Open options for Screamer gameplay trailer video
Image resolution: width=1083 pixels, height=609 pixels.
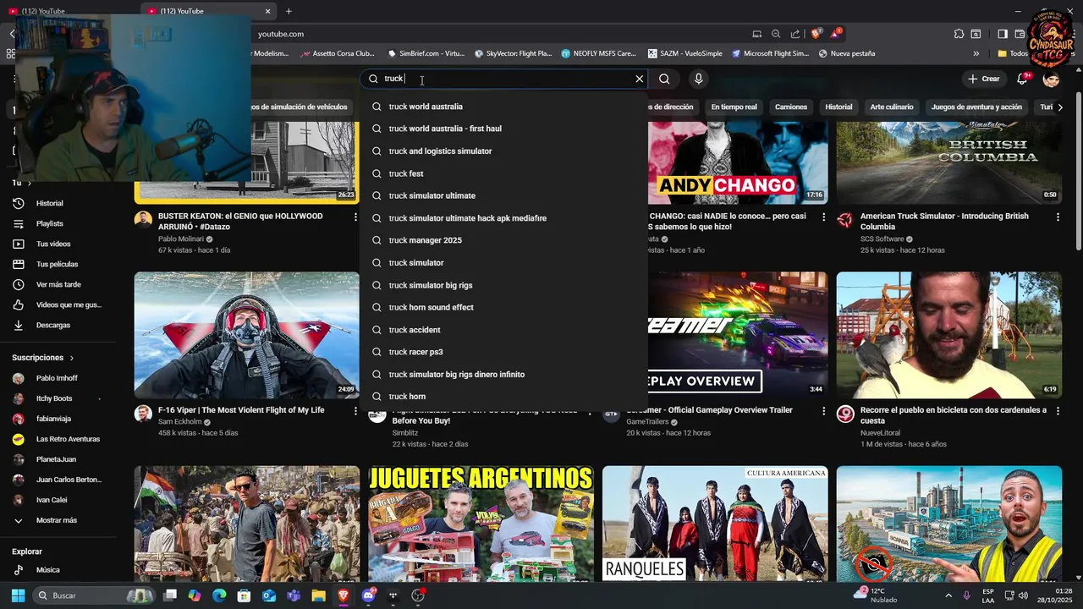tap(823, 411)
